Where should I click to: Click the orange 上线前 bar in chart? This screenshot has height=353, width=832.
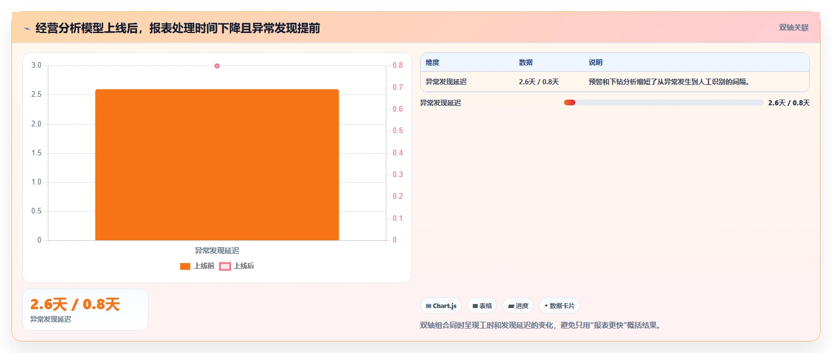pos(217,165)
